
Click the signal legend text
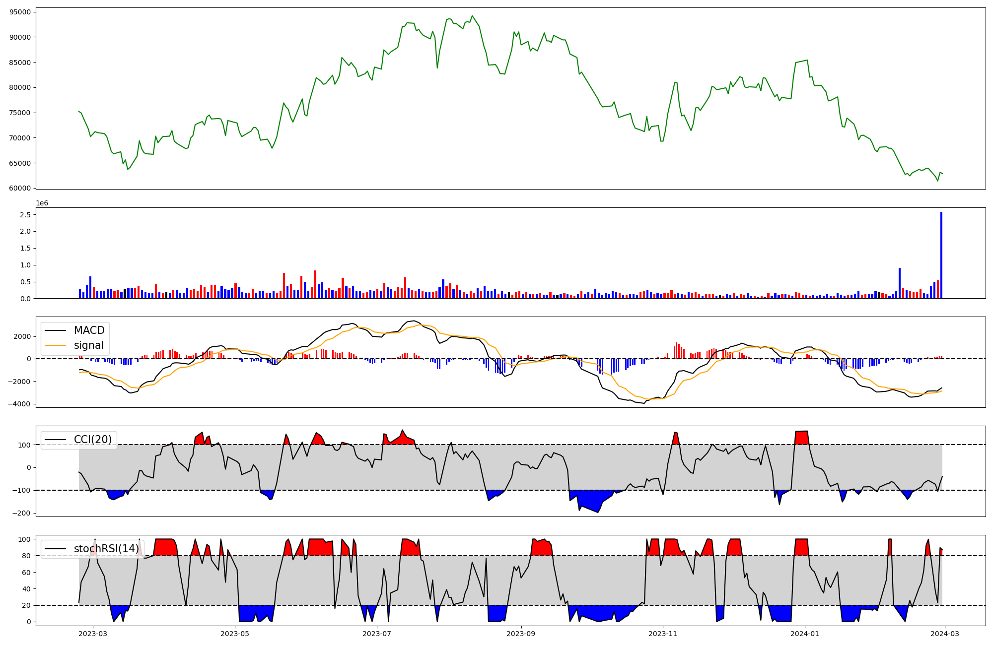point(89,345)
